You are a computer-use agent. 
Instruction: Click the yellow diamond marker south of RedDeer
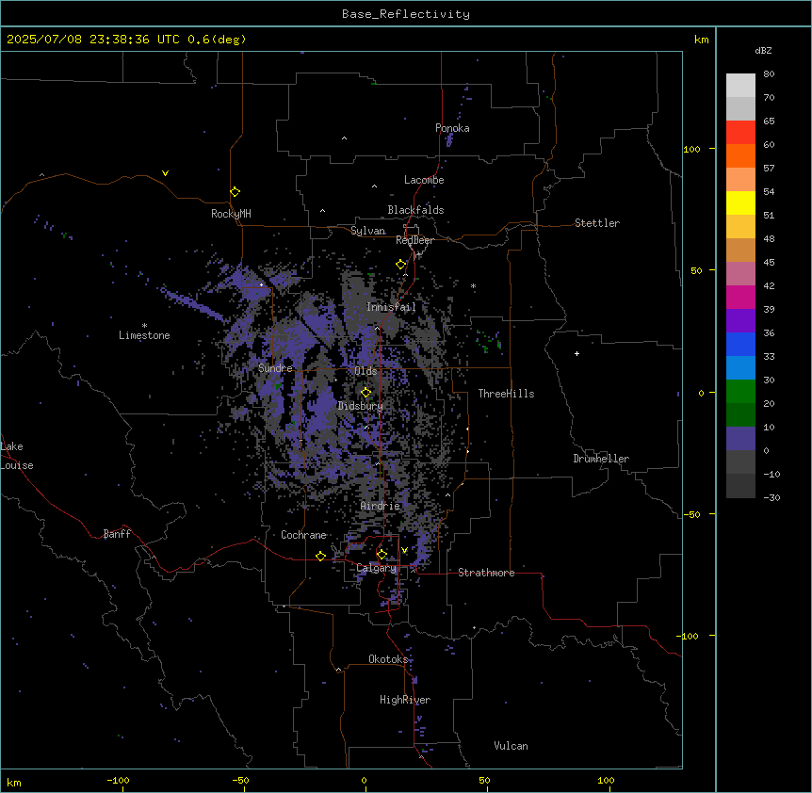click(x=400, y=265)
